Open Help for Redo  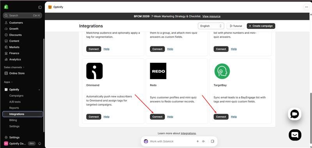170,117
